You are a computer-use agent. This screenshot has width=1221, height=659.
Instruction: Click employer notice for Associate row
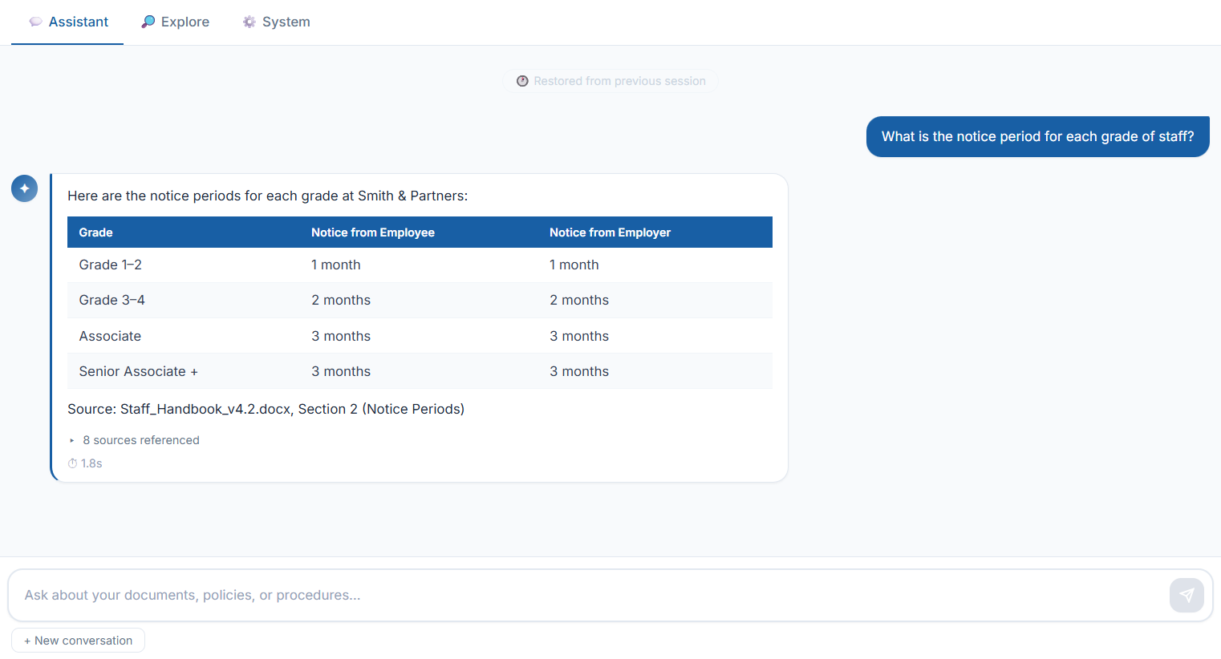655,336
